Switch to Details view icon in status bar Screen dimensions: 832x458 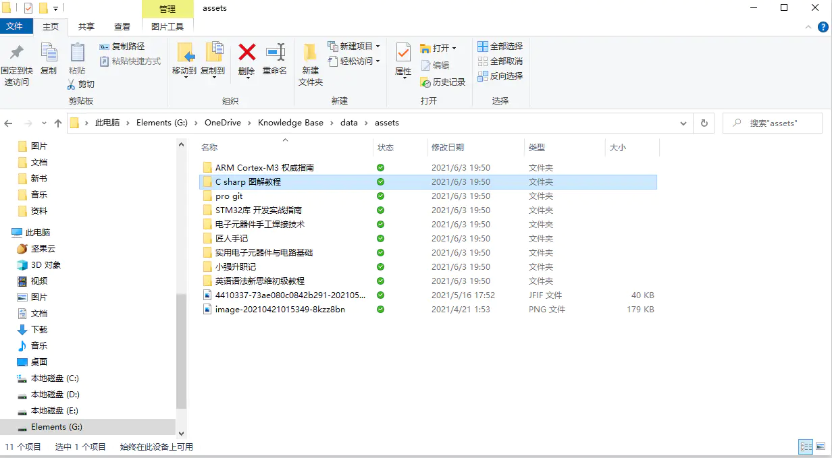806,447
